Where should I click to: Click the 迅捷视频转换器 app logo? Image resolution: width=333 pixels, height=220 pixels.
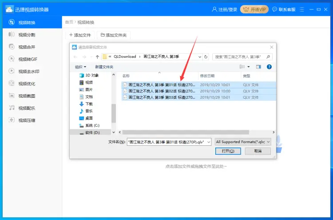[9, 9]
